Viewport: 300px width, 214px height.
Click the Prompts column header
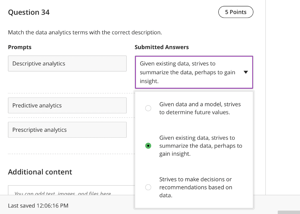point(20,47)
